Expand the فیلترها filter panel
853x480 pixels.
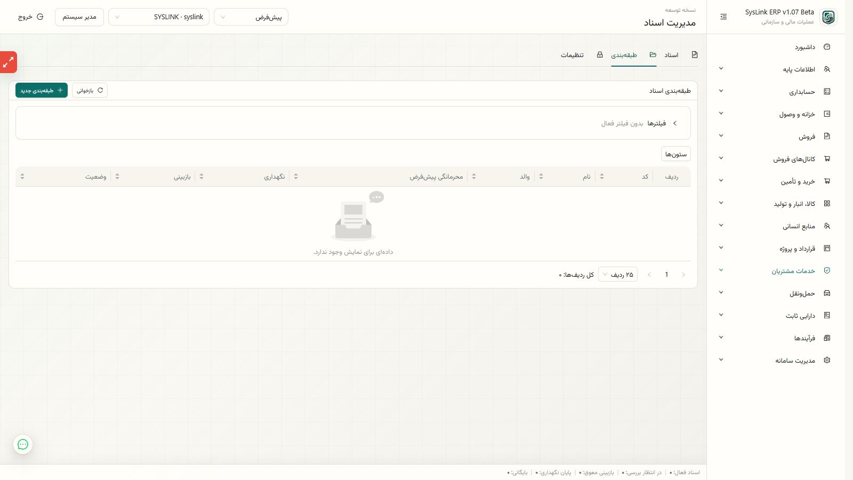675,123
